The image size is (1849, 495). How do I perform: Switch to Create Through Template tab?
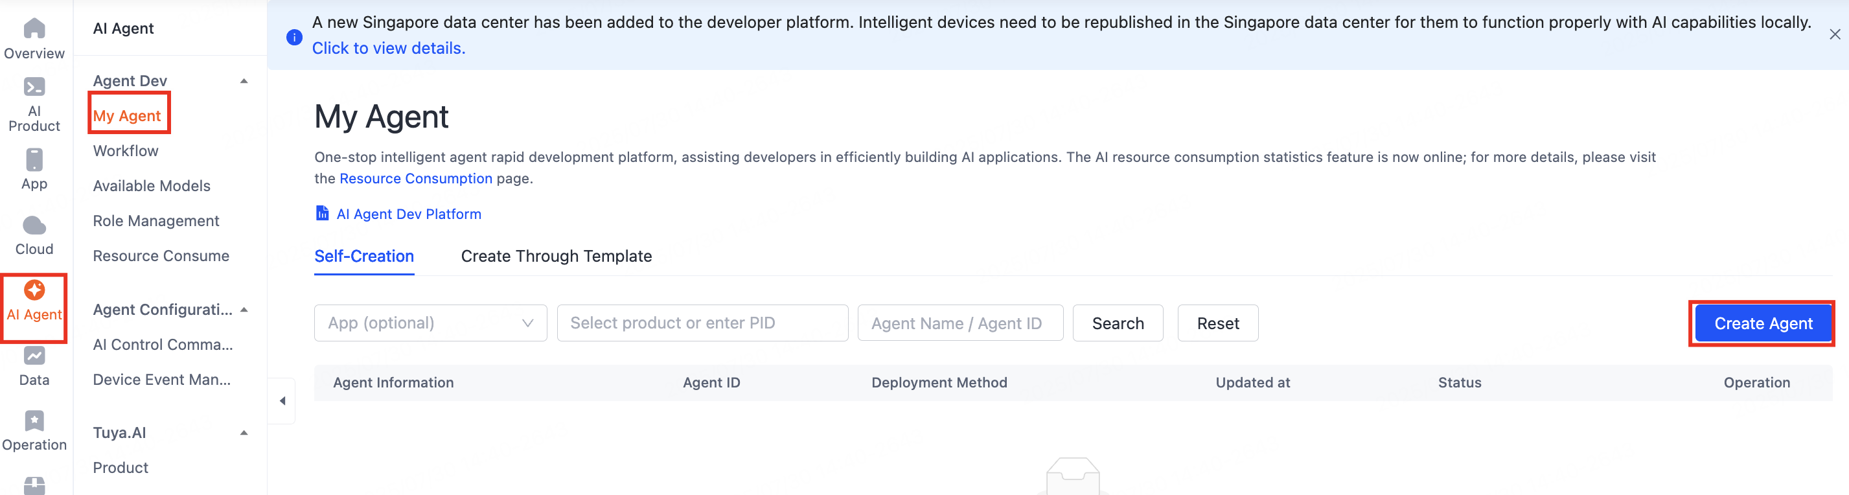556,257
